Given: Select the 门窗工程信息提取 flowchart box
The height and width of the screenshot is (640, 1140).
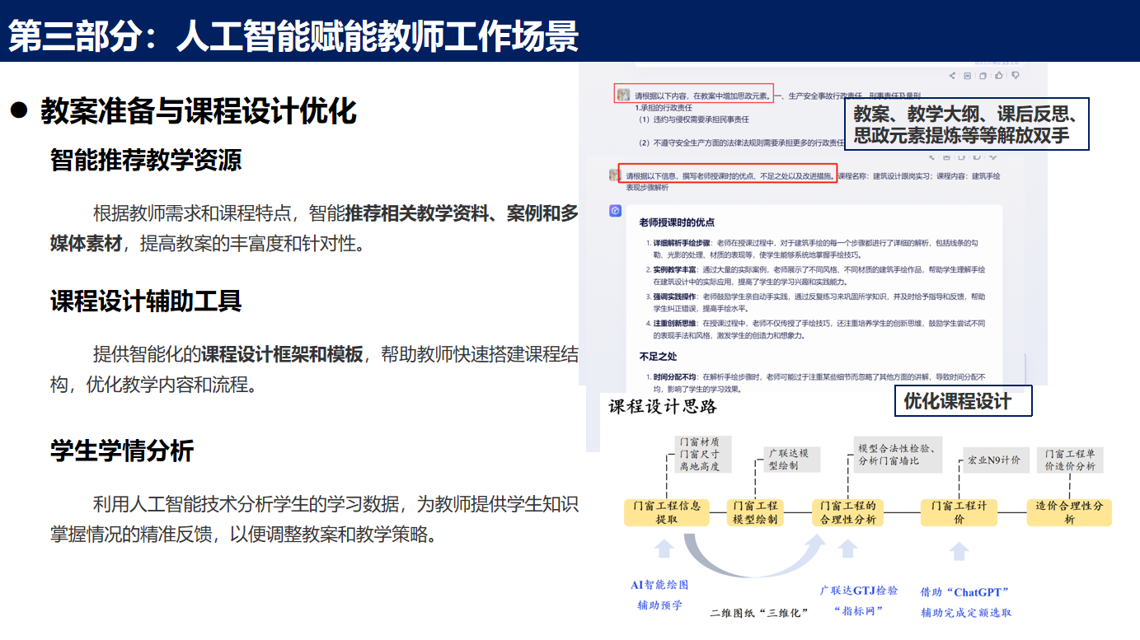Looking at the screenshot, I should [x=667, y=512].
